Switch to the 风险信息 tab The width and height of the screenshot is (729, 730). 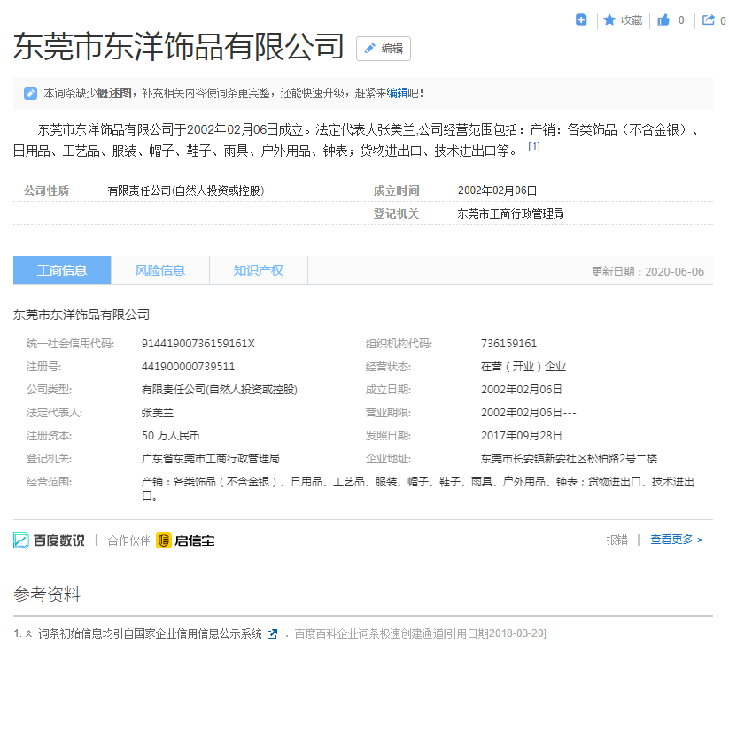coord(160,270)
